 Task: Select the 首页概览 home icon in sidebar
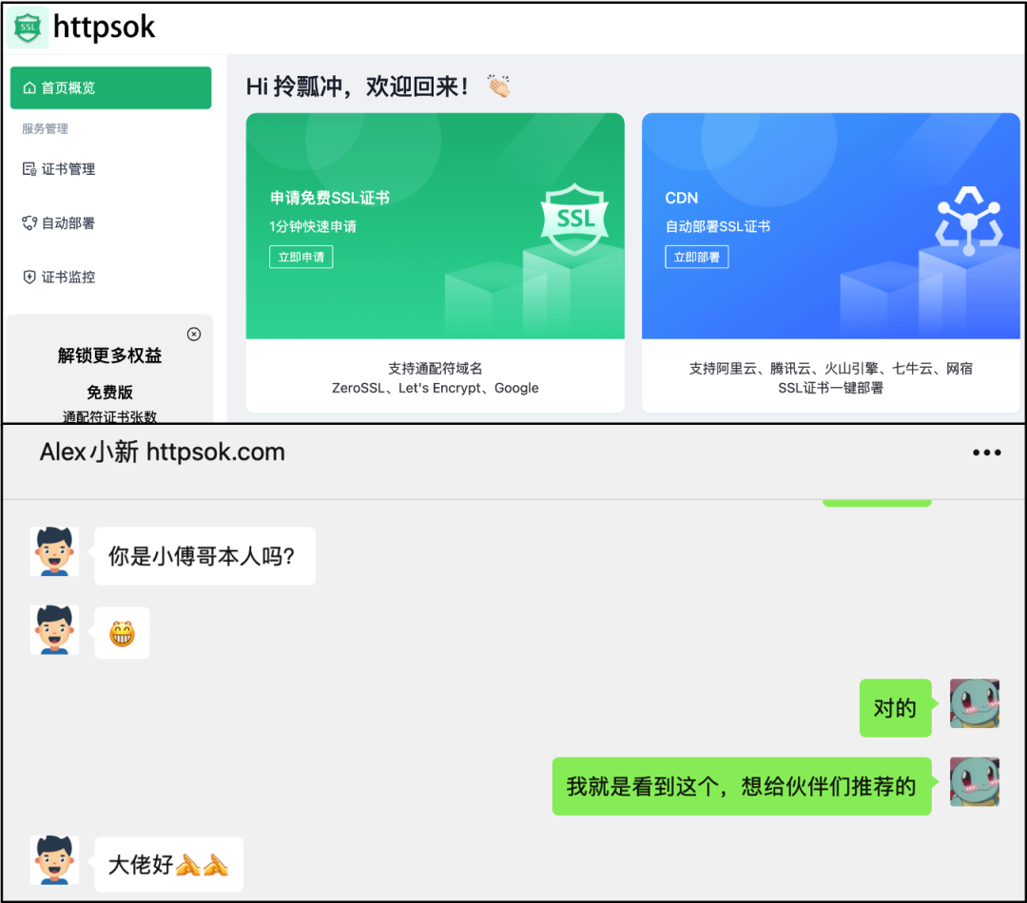(x=29, y=87)
